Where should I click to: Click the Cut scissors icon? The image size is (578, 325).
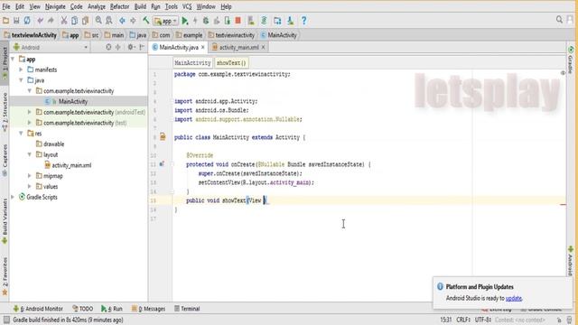(64, 21)
